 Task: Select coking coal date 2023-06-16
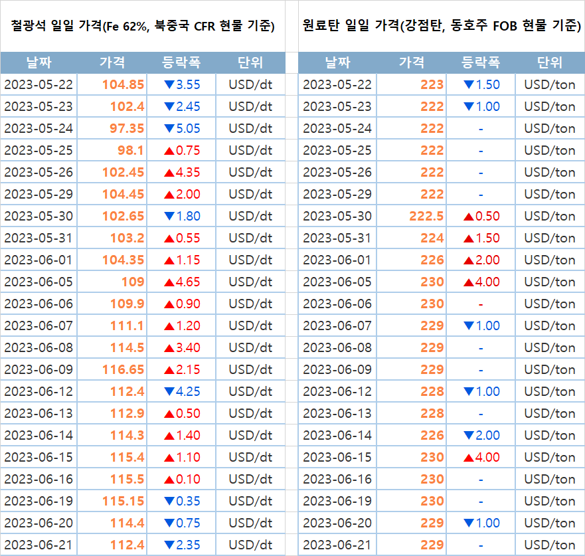(x=337, y=479)
